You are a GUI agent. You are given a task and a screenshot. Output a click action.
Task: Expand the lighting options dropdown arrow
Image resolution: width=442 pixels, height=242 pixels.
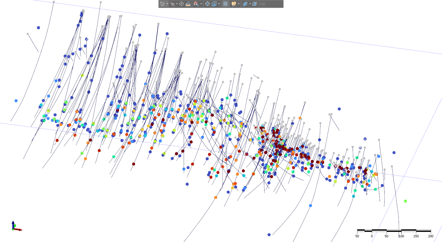[x=238, y=4]
